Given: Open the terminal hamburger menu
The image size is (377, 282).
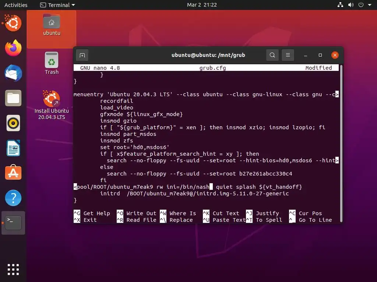Looking at the screenshot, I should click(288, 55).
